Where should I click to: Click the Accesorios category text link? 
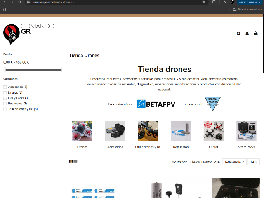pyautogui.click(x=115, y=147)
